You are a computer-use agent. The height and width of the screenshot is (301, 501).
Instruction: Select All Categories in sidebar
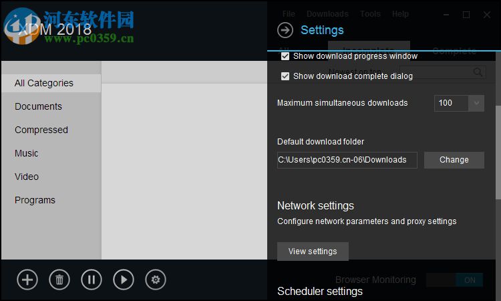pos(51,83)
